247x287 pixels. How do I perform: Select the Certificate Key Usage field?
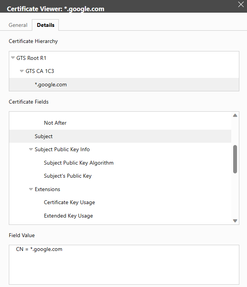pyautogui.click(x=70, y=203)
